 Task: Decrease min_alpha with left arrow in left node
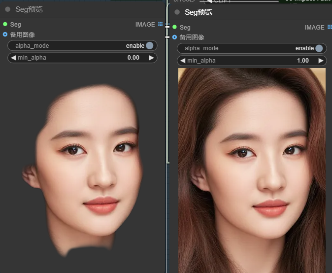pyautogui.click(x=13, y=58)
